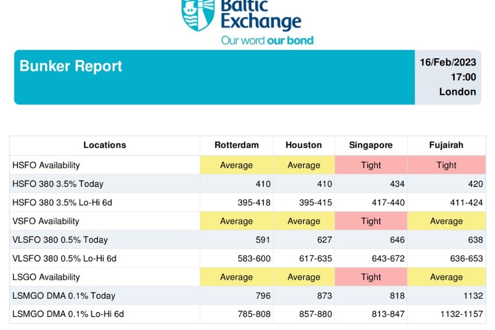Click the Locations column header

[105, 145]
